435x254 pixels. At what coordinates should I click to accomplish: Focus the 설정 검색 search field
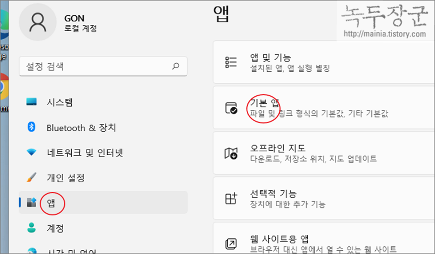coord(103,66)
